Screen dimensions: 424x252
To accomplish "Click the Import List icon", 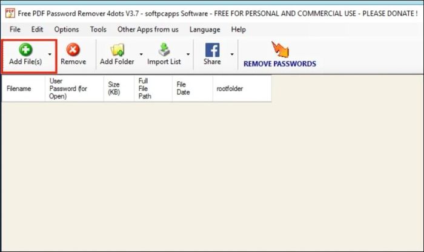I will point(164,50).
